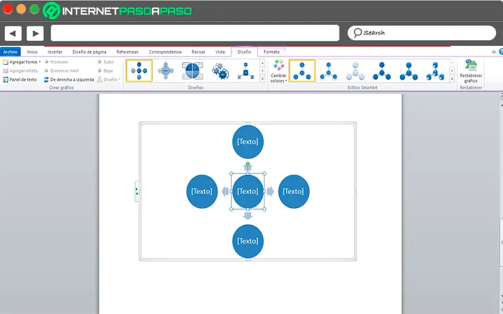Screen dimensions: 503x314
Task: Expand the Estilos SmartArt gallery
Action: point(452,79)
